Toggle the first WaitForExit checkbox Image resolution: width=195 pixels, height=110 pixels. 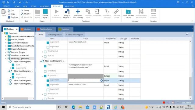(x=45, y=52)
